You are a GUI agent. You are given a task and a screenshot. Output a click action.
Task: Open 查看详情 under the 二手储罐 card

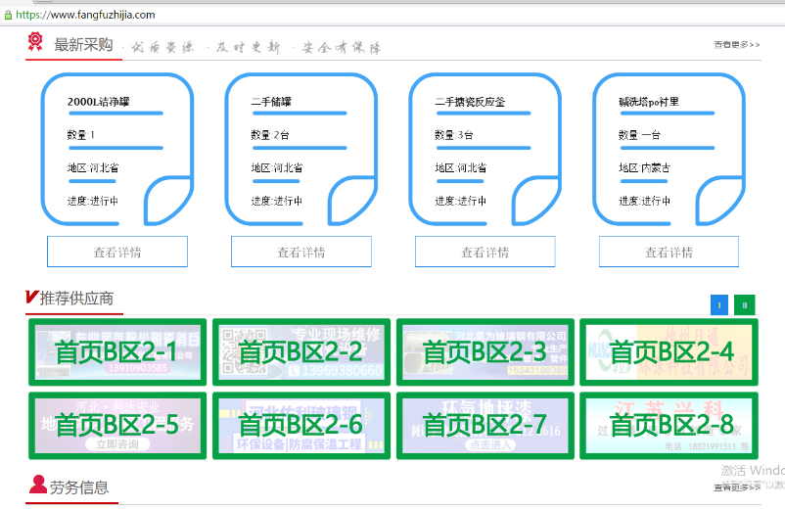(300, 252)
